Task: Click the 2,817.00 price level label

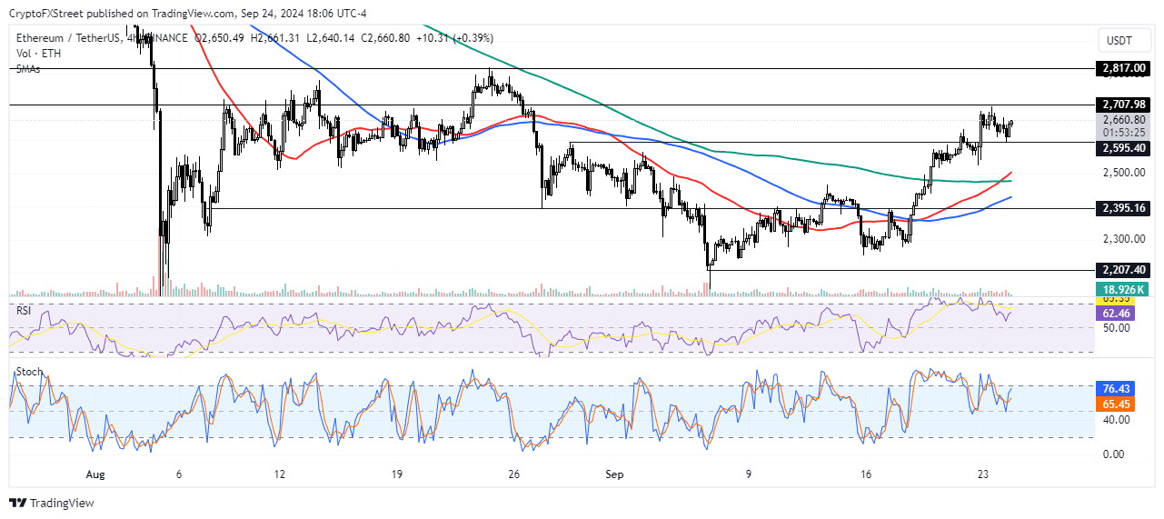Action: tap(1123, 68)
